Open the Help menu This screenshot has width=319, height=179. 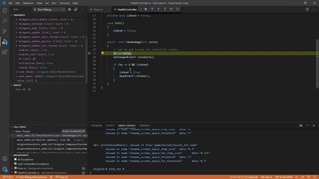pos(75,3)
